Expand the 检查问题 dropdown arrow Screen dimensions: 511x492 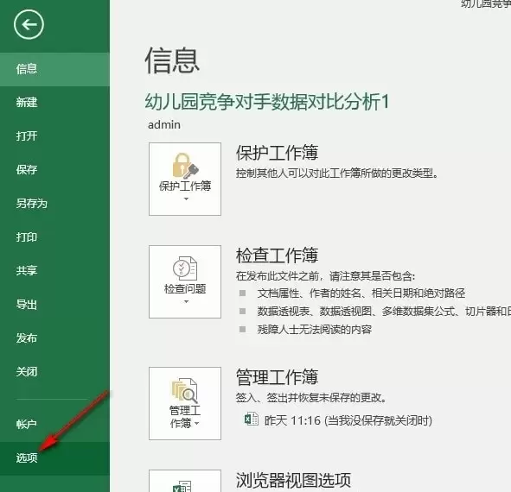click(186, 301)
